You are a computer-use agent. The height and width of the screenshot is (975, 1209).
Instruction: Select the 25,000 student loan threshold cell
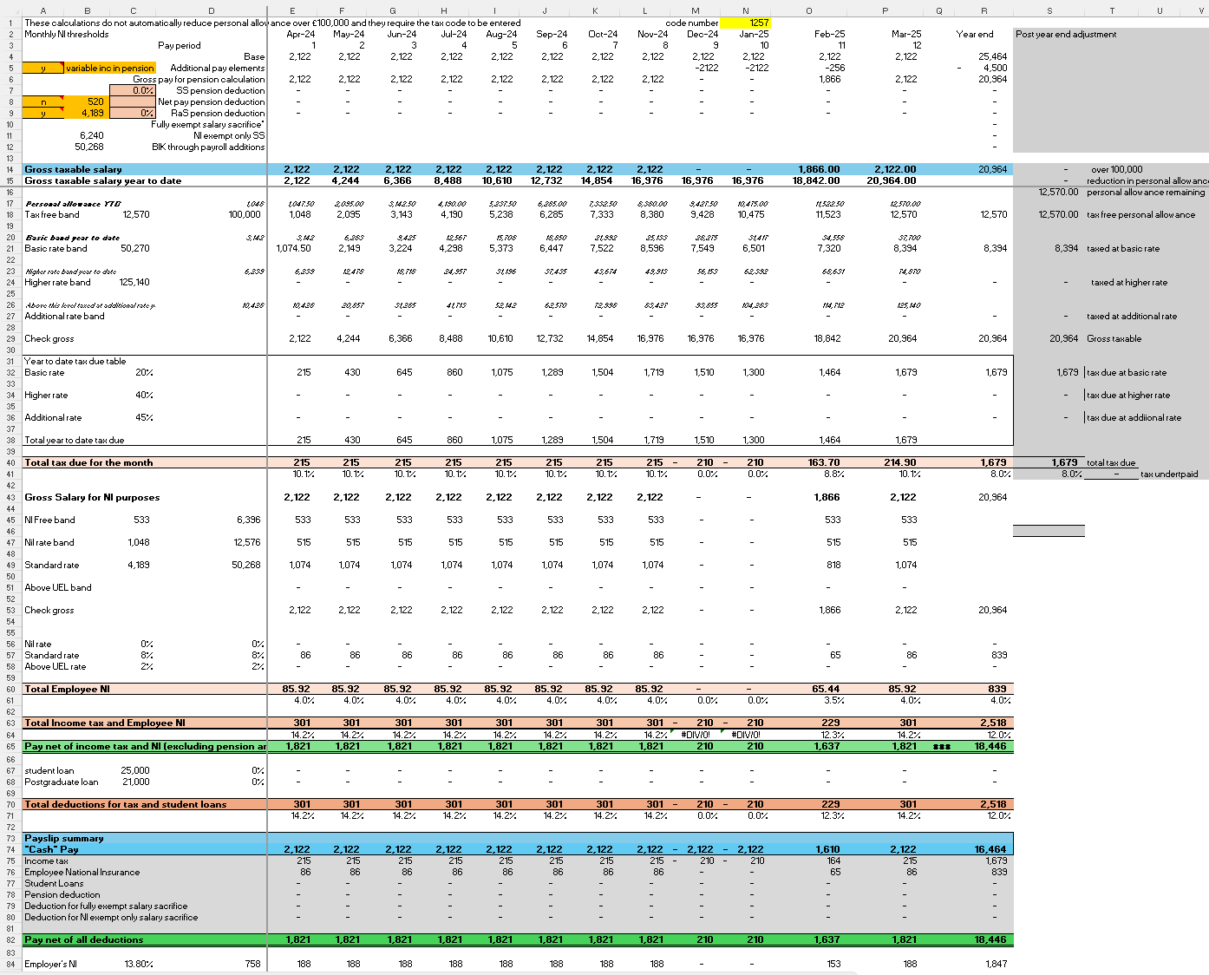tap(135, 770)
